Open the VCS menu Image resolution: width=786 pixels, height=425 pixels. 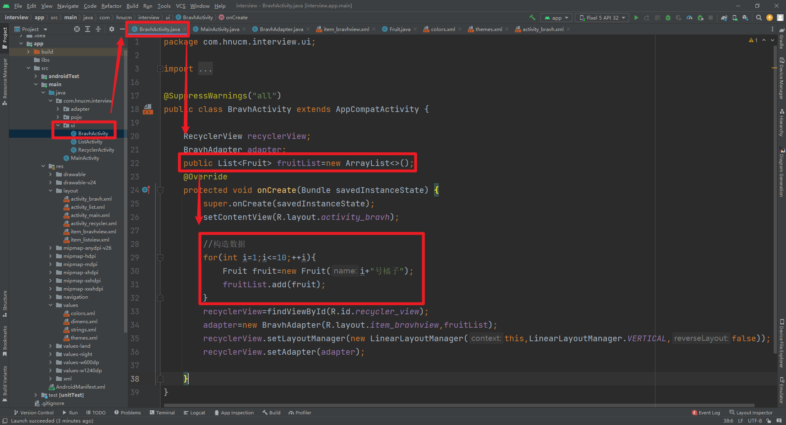pyautogui.click(x=181, y=6)
